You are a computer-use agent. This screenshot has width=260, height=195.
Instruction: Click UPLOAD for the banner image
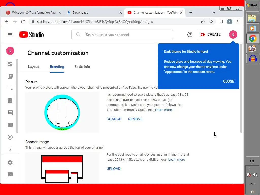coord(113,169)
